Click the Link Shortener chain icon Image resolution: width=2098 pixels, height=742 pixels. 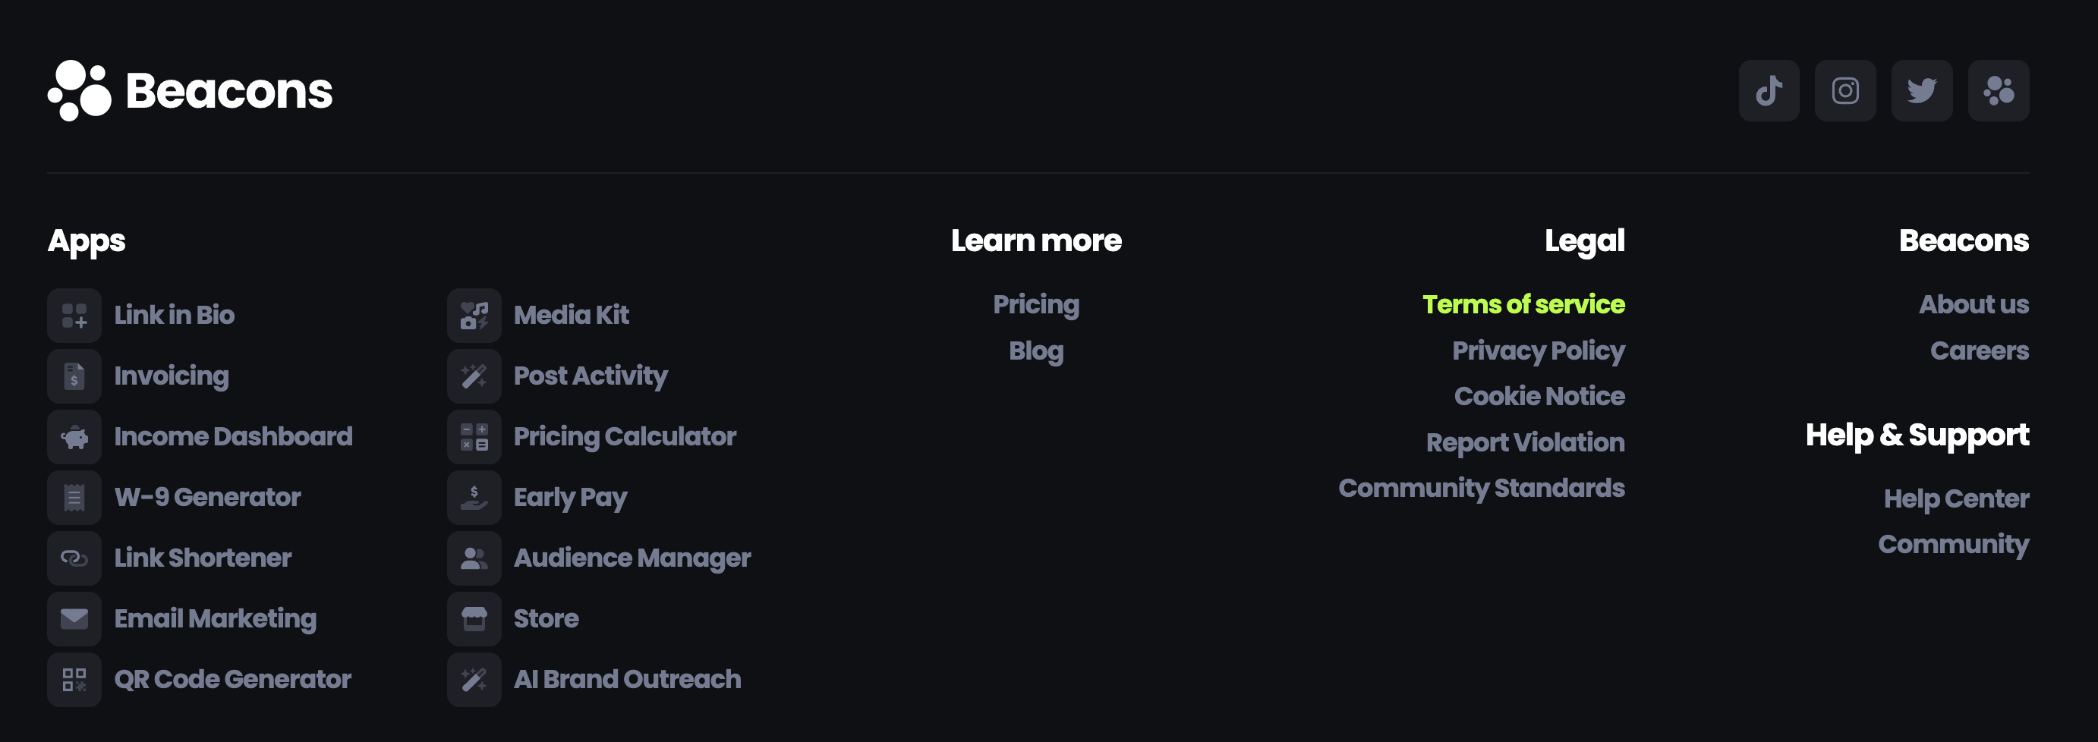click(x=74, y=558)
